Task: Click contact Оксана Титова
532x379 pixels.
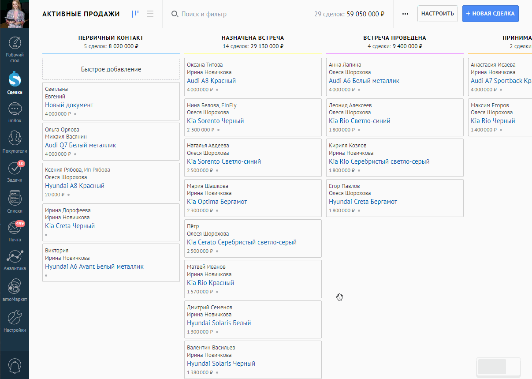Action: [205, 65]
